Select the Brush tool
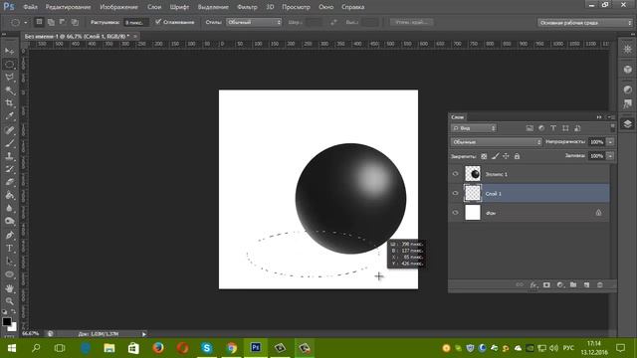The image size is (637, 358). click(9, 143)
